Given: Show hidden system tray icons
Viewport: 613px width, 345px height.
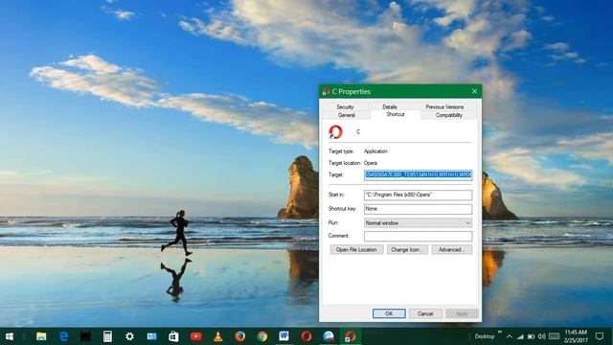Looking at the screenshot, I should point(509,336).
